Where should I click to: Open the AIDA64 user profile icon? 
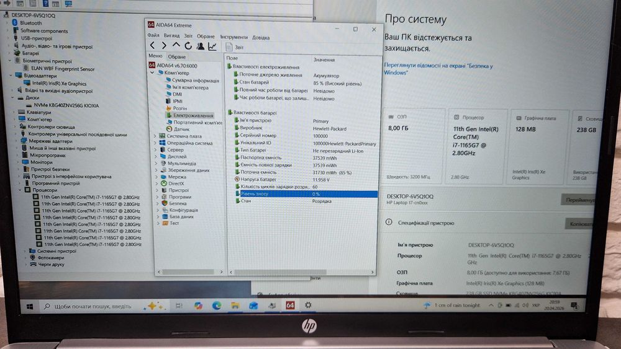(201, 46)
